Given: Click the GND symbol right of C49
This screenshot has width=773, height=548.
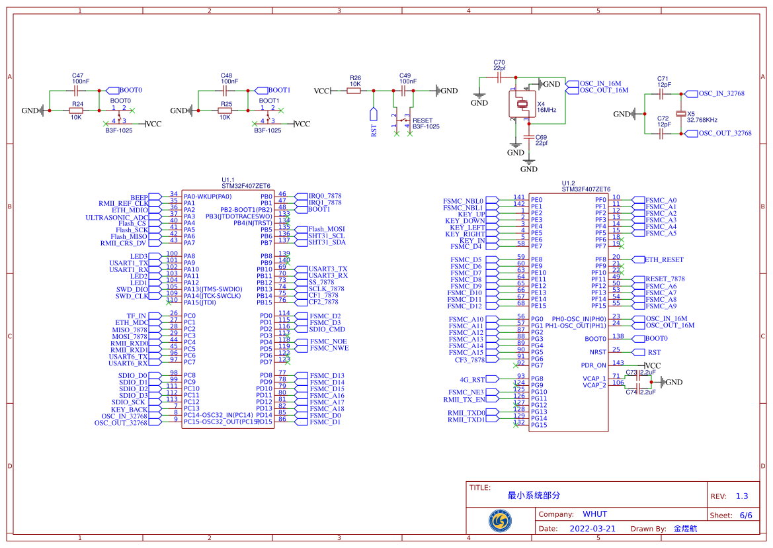Looking at the screenshot, I should click(x=446, y=91).
